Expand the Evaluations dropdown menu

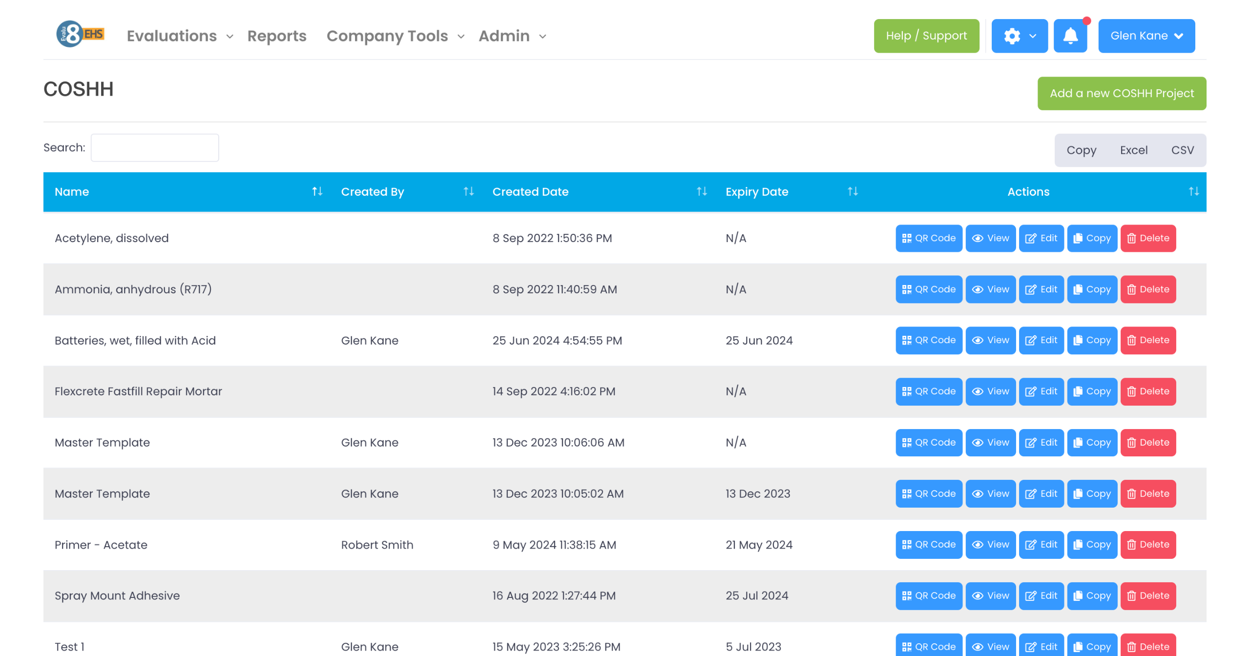pyautogui.click(x=180, y=36)
